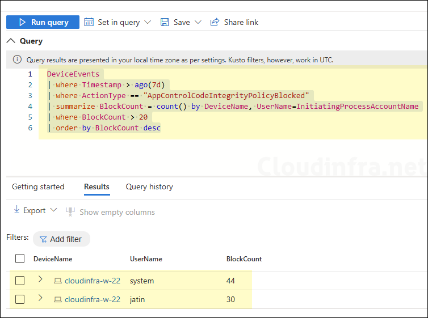Switch to the Getting started tab

(x=38, y=186)
